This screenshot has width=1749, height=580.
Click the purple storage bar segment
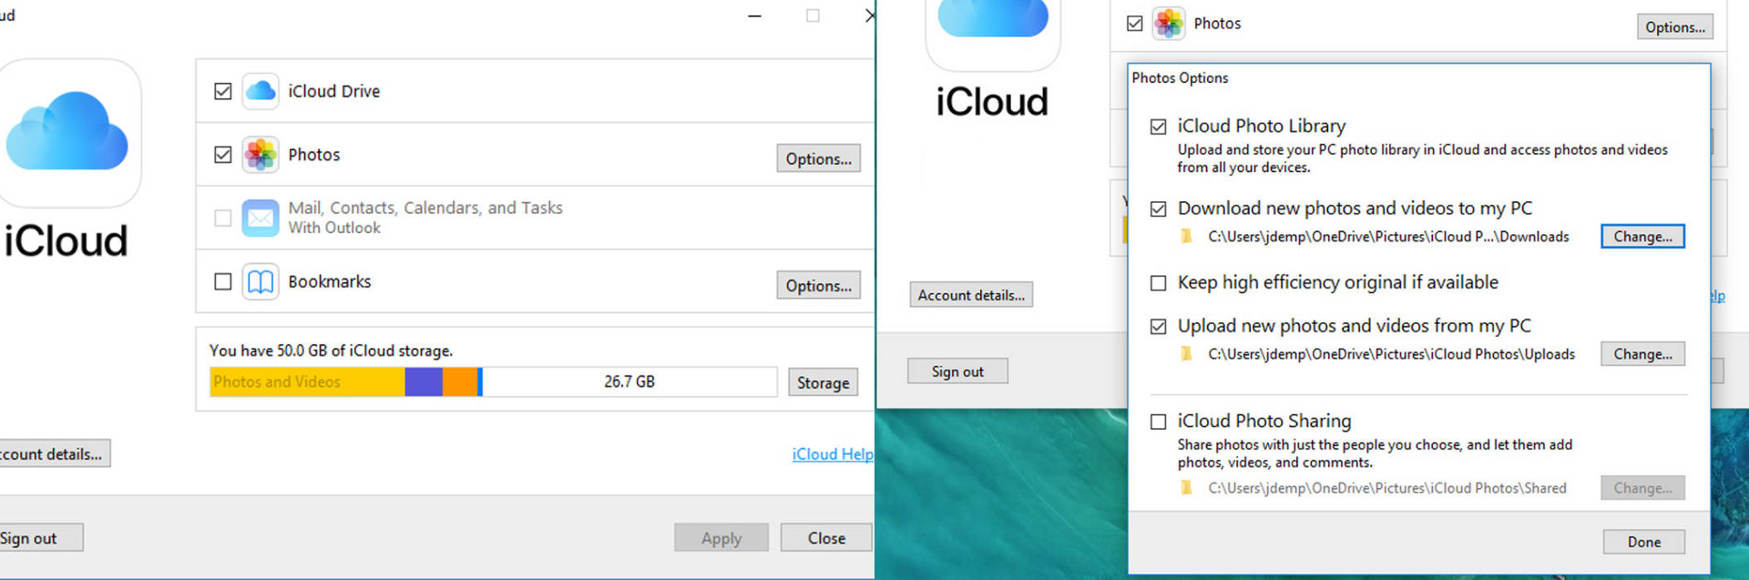(x=424, y=382)
